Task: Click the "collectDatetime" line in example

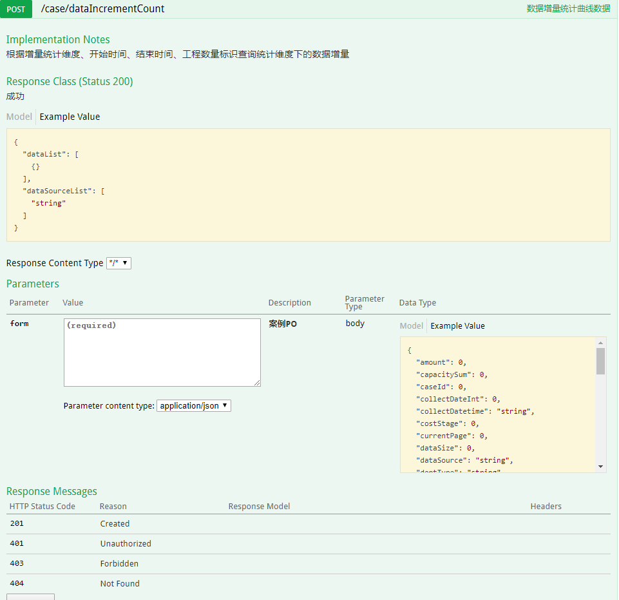Action: click(475, 411)
